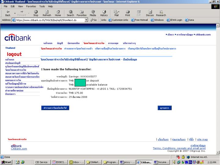
Task: Open Windows links bar item
Action: coord(157,20)
